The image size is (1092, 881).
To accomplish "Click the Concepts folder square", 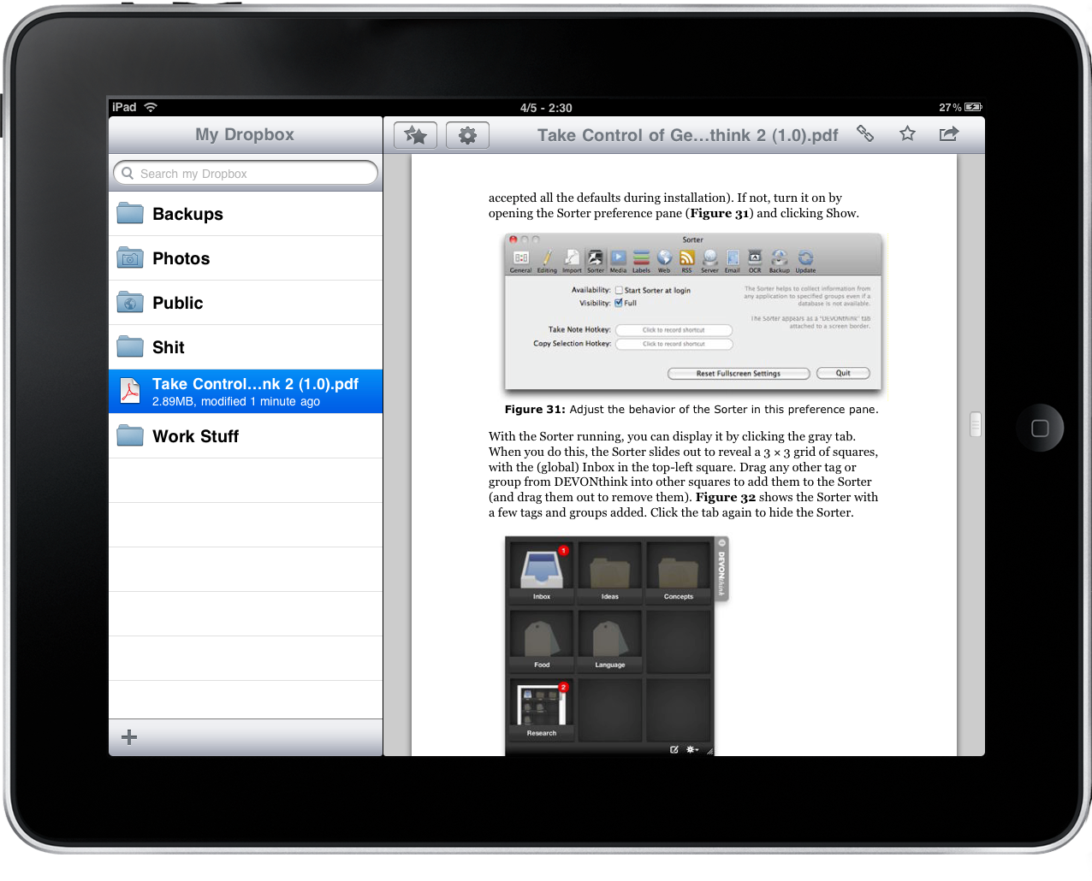I will pos(679,572).
